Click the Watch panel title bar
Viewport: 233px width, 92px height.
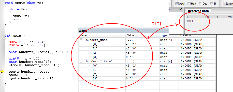click(123, 31)
